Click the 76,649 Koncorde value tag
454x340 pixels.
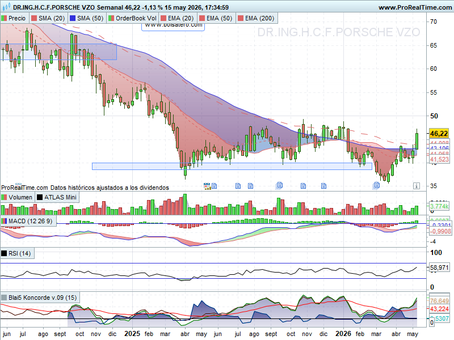439,301
